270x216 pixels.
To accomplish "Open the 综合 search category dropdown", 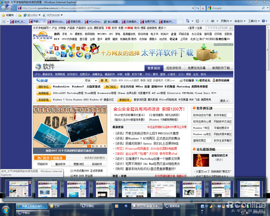I will click(x=91, y=81).
